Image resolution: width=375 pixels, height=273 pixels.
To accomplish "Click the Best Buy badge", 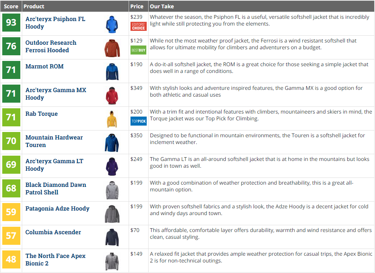I will click(138, 50).
